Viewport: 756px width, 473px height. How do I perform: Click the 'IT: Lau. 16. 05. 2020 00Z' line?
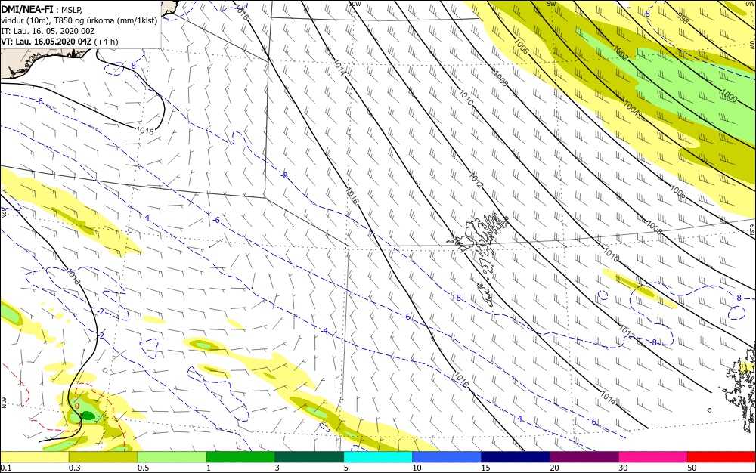(48, 31)
